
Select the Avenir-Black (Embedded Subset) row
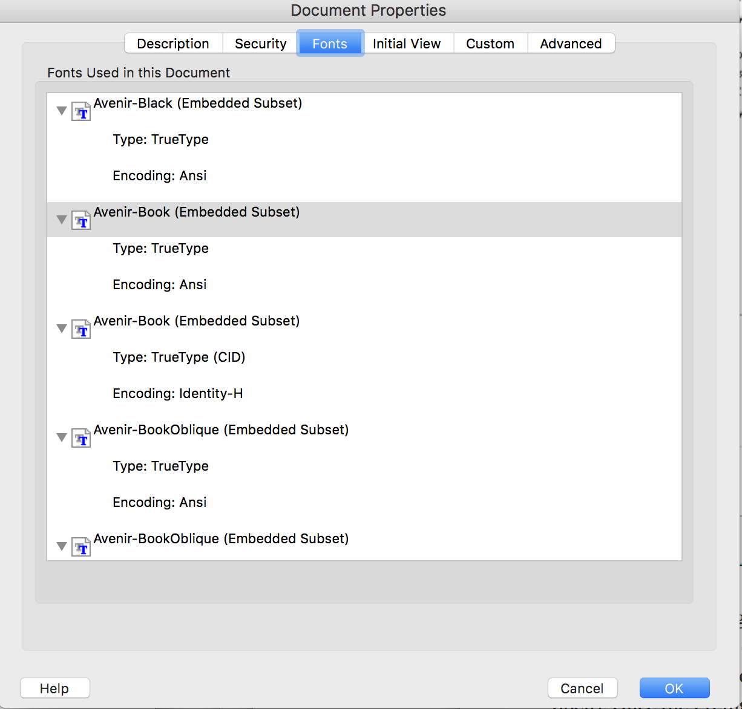click(x=198, y=103)
